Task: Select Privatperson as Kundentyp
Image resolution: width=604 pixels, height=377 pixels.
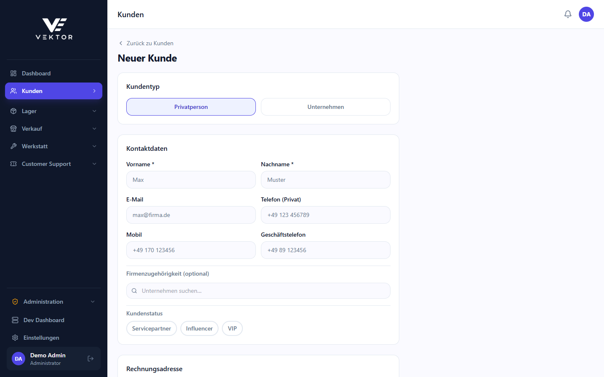Action: [x=191, y=107]
